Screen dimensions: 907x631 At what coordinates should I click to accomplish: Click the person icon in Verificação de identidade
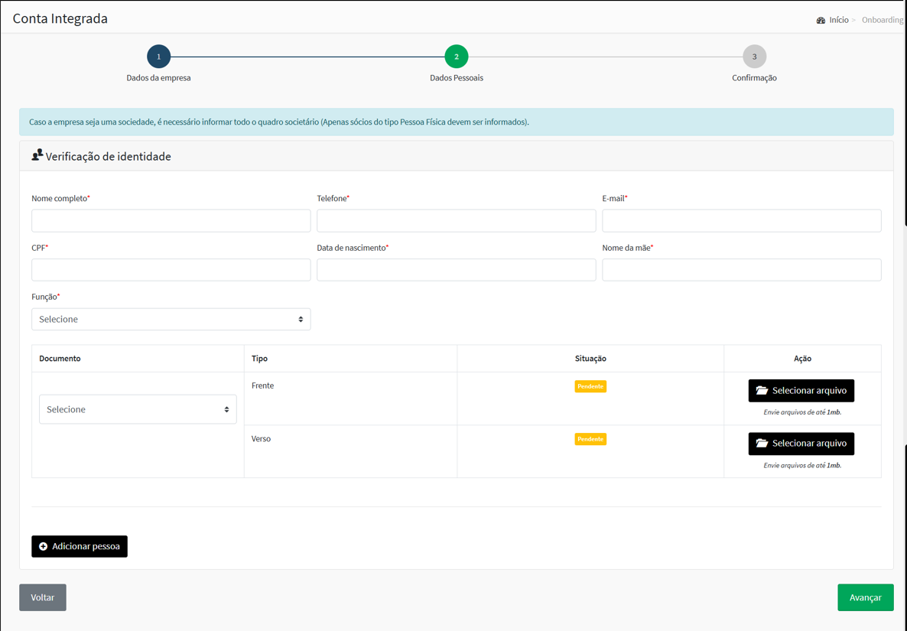coord(37,155)
